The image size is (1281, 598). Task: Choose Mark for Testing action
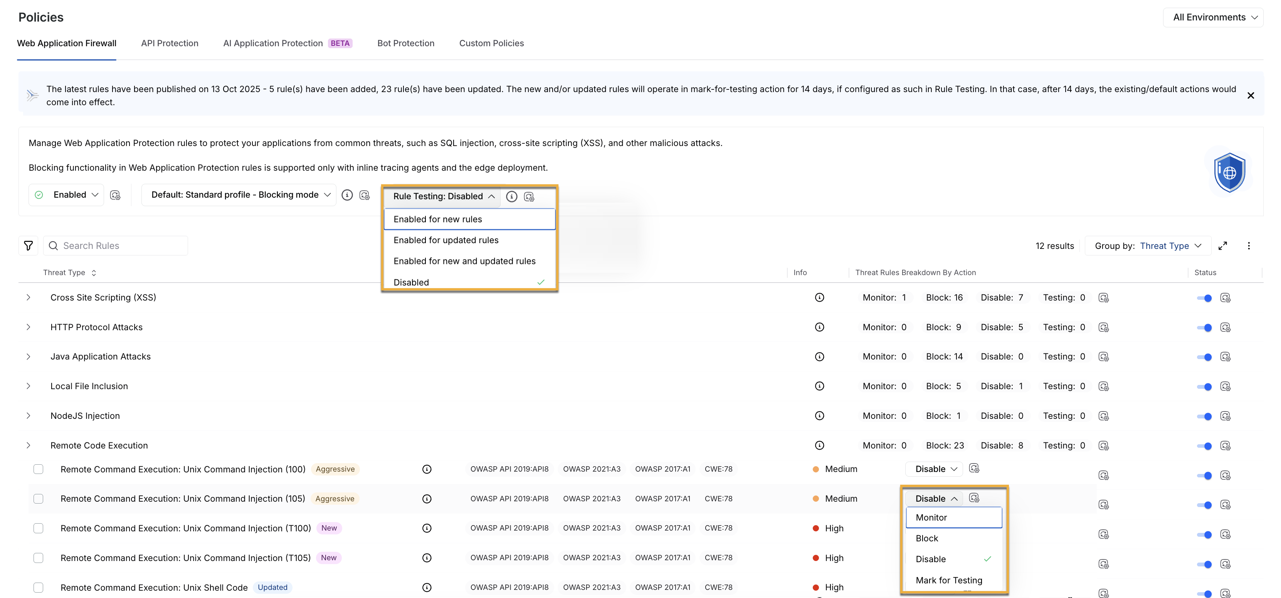[x=954, y=580]
